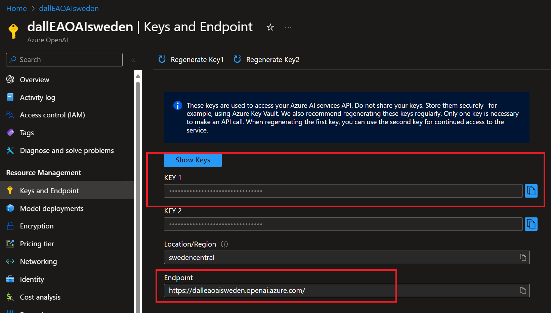Click the Identity briefcase icon
The width and height of the screenshot is (551, 313).
10,279
